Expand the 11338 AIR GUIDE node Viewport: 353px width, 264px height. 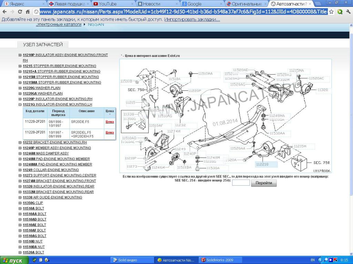(x=20, y=197)
